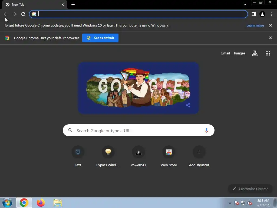Click the Customize Chrome button
This screenshot has width=277, height=208.
pos(250,189)
